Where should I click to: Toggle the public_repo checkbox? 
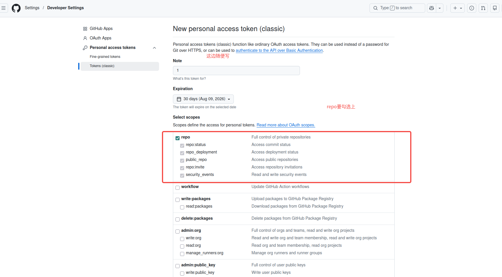(x=182, y=161)
